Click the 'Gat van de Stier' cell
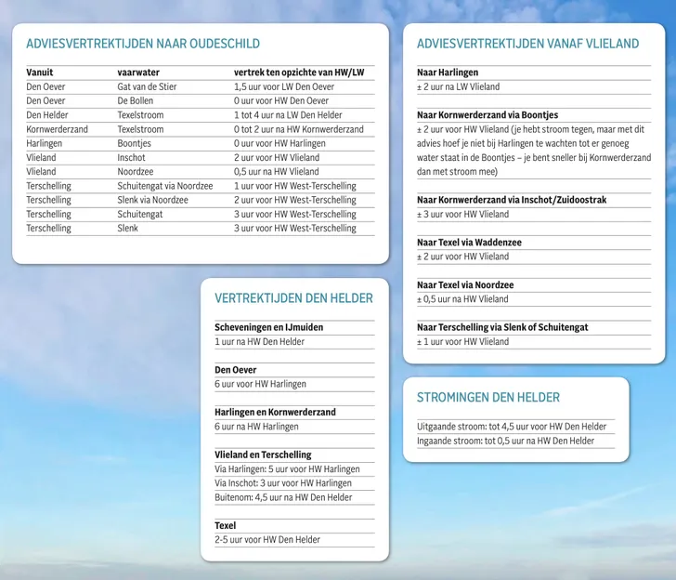 pos(147,86)
